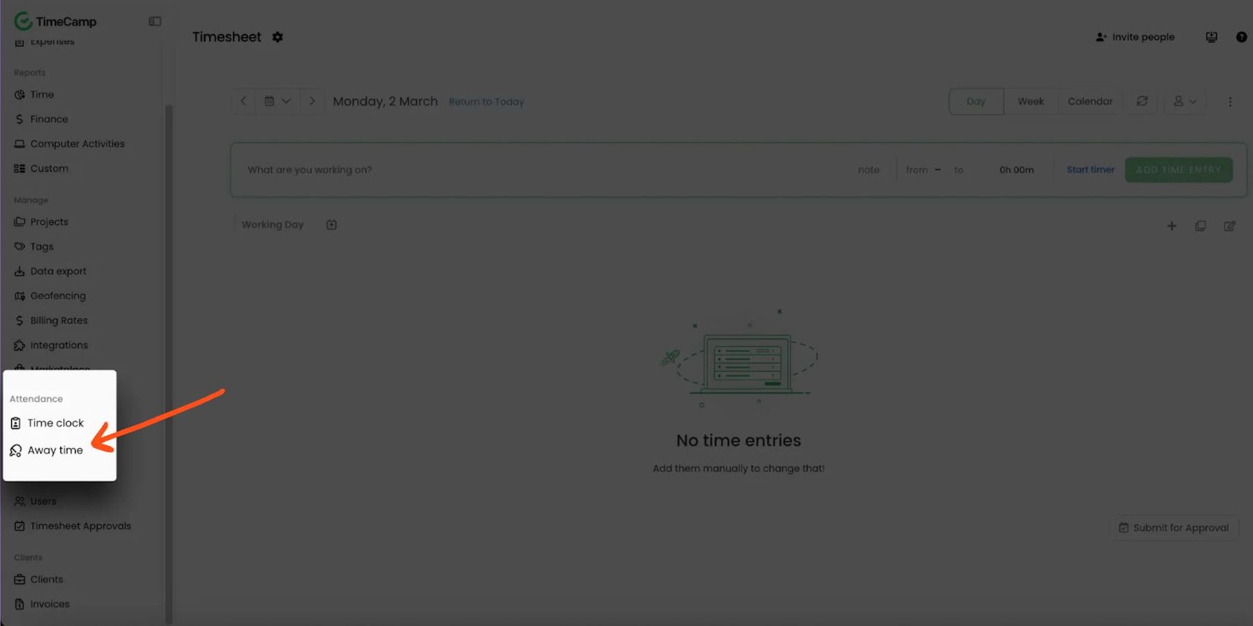The width and height of the screenshot is (1253, 626).
Task: Open Timesheet settings gear icon
Action: click(x=278, y=37)
